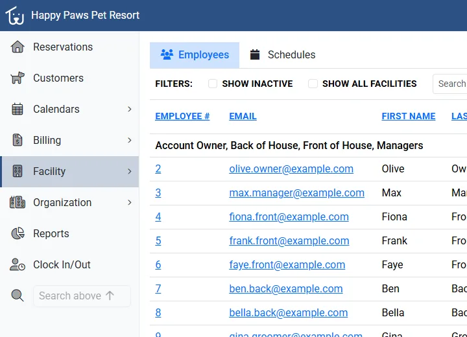The width and height of the screenshot is (467, 337).
Task: Open the Reports menu item
Action: [69, 233]
